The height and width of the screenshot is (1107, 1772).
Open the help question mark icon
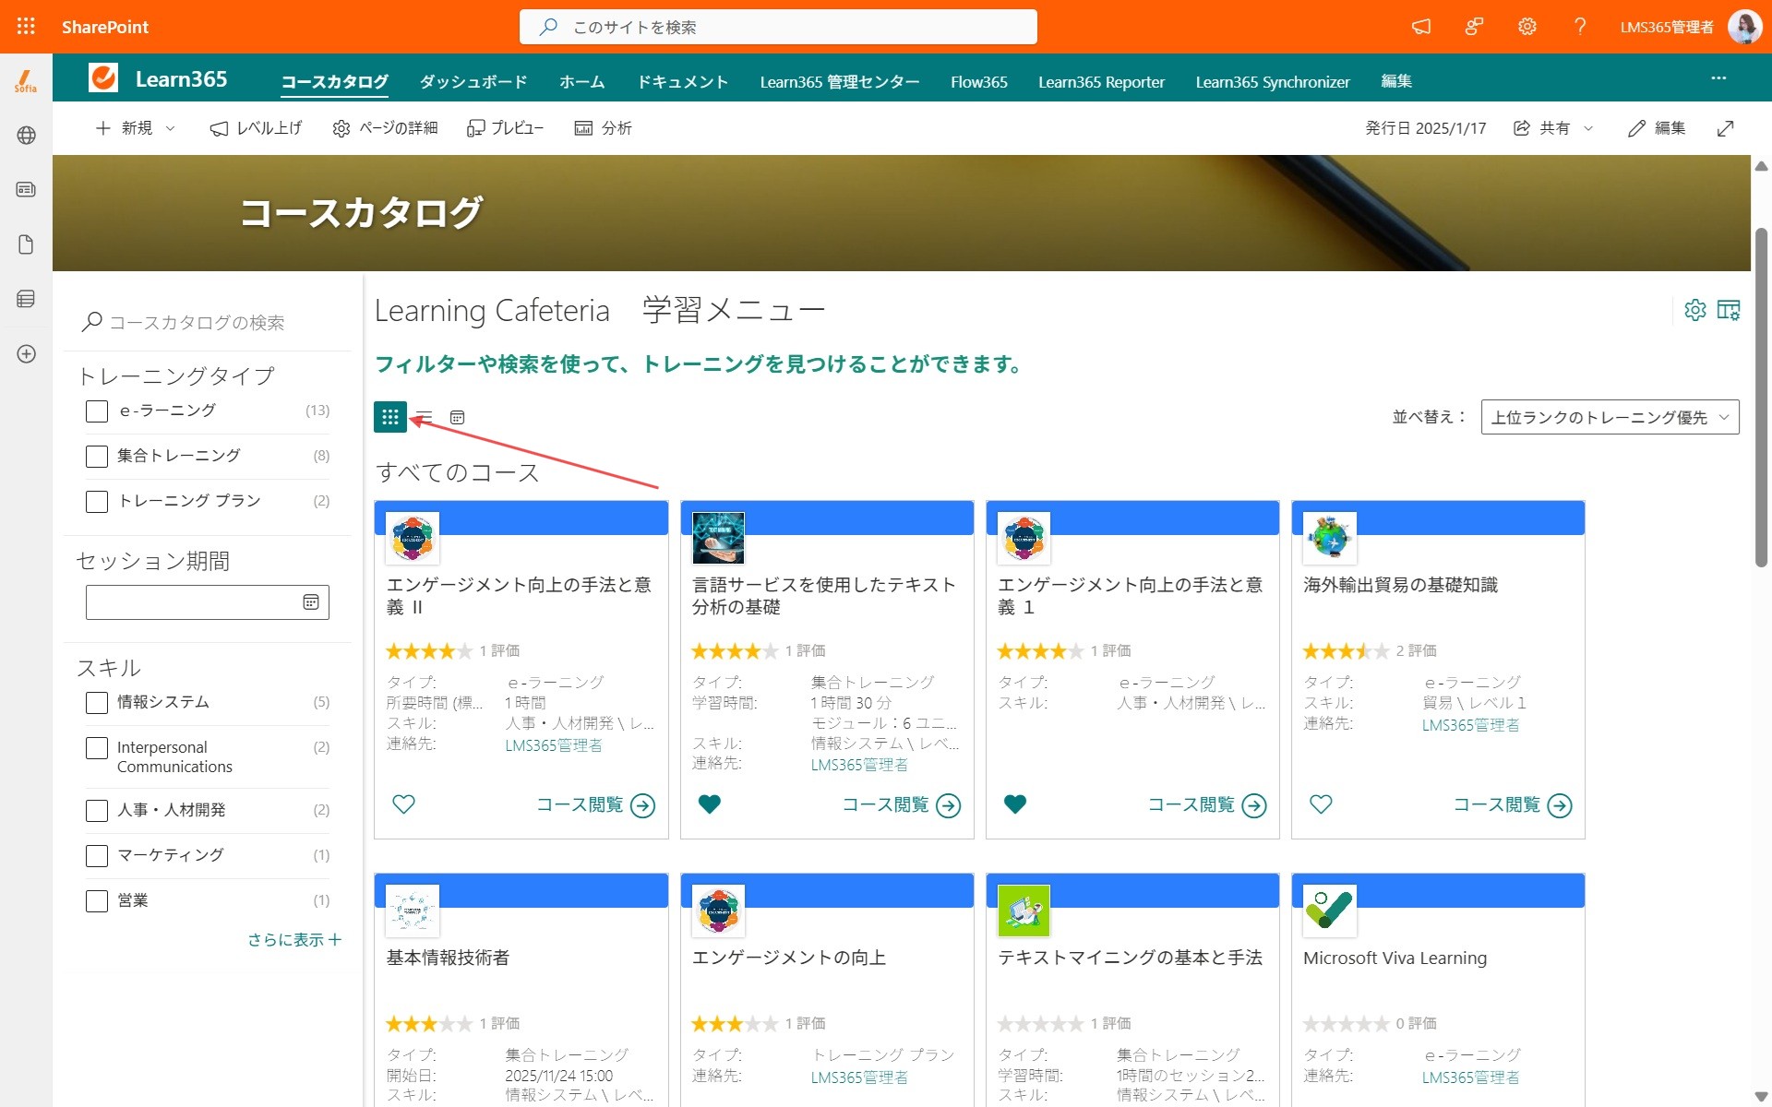pyautogui.click(x=1580, y=27)
